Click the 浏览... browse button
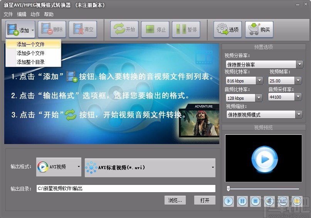Viewport: 311px width, 218px height. click(x=175, y=200)
